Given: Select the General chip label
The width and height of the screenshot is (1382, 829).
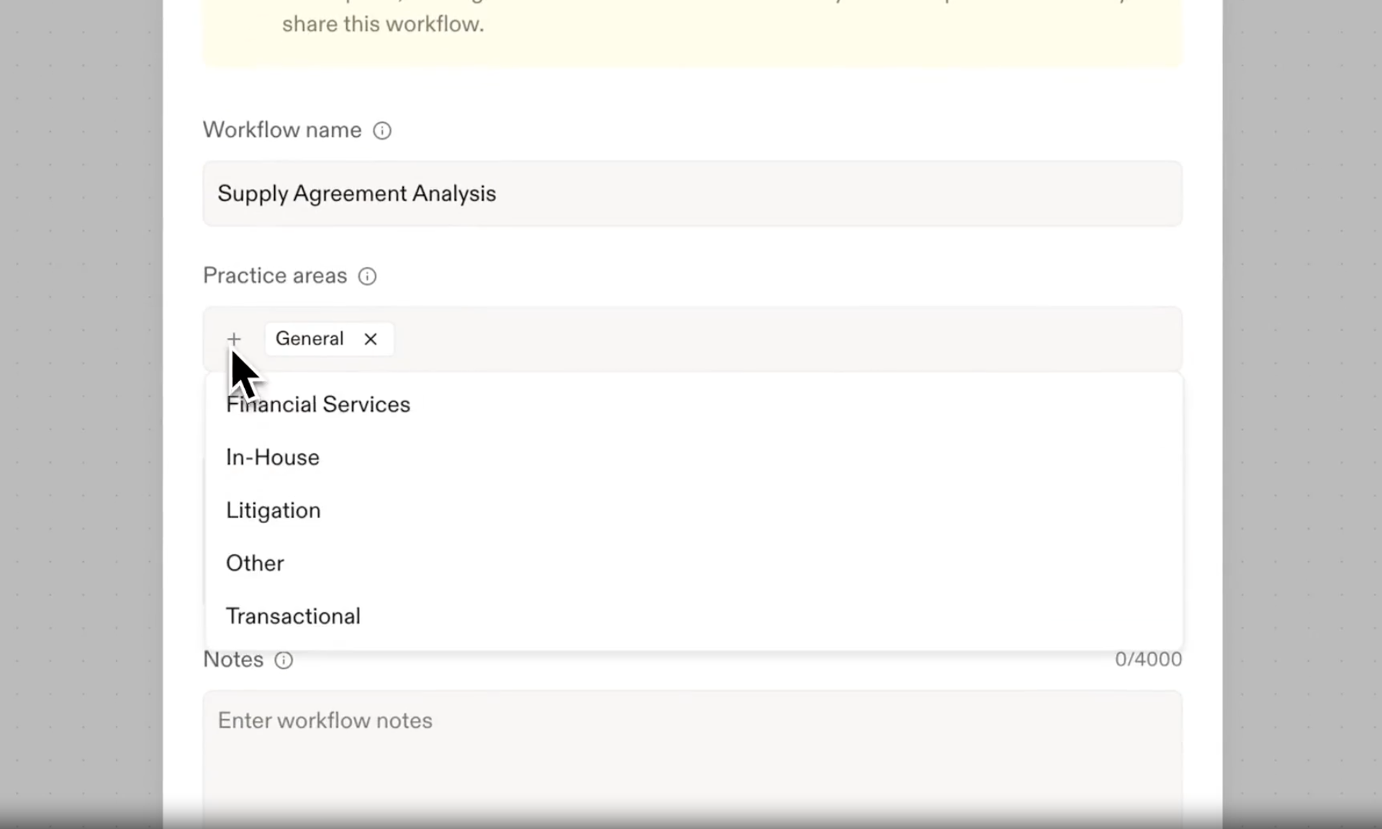Looking at the screenshot, I should (x=310, y=339).
